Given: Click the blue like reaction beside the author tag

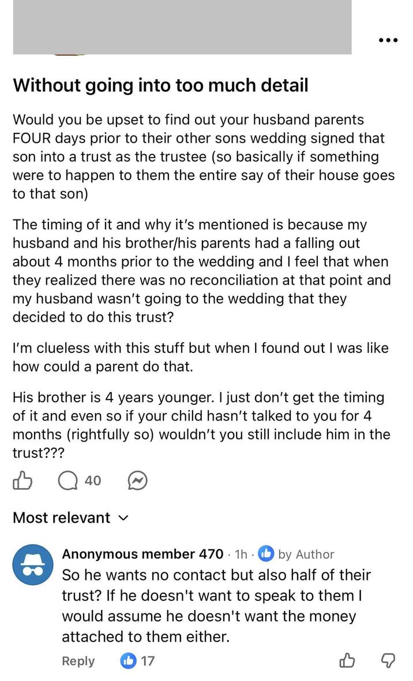Looking at the screenshot, I should 266,554.
